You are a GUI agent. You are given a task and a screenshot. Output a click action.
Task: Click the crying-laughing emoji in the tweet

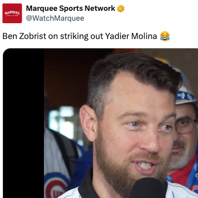[x=165, y=36]
